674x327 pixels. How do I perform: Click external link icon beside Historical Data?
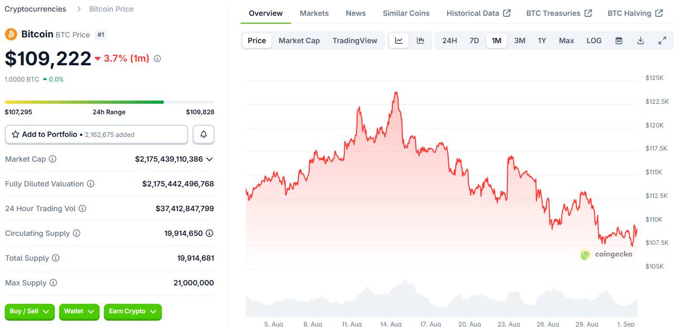click(507, 13)
